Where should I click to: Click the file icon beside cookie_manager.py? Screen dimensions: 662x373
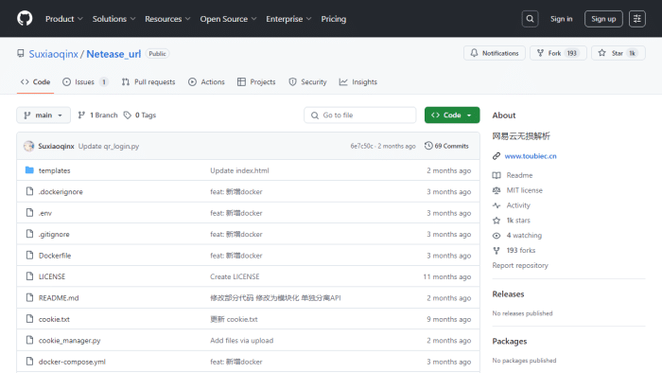click(29, 340)
